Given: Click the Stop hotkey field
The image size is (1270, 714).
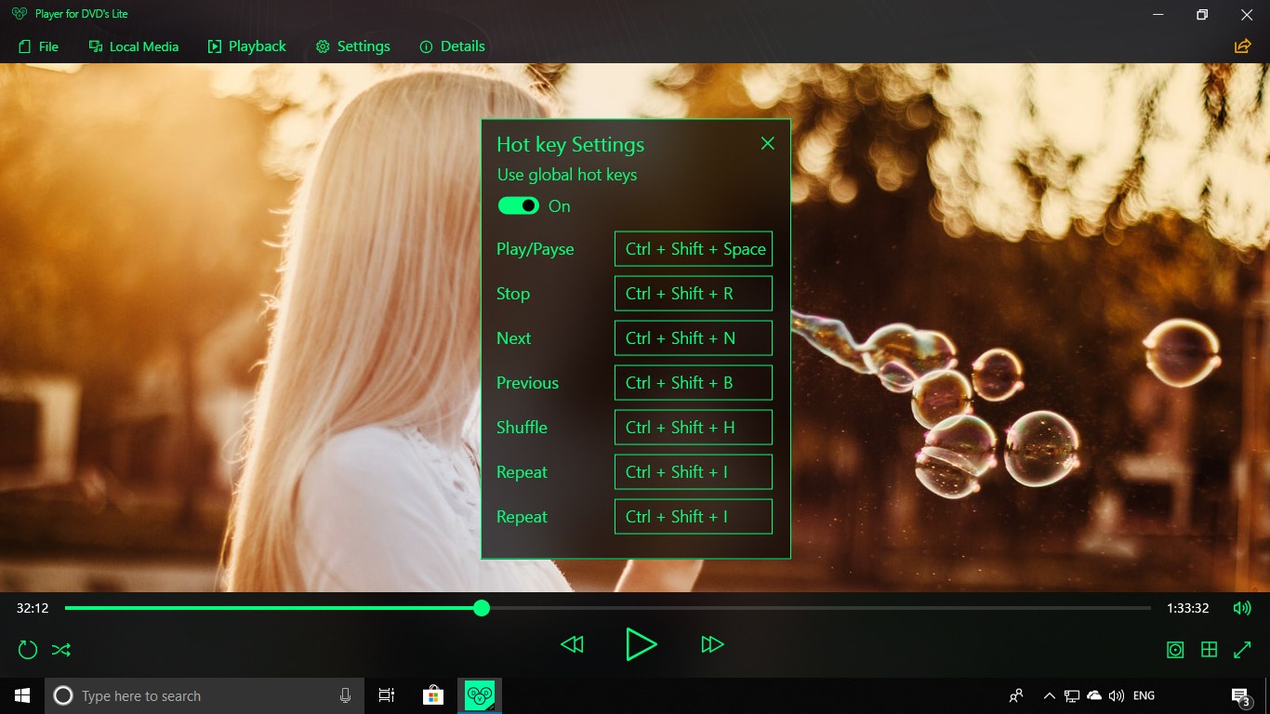Looking at the screenshot, I should [693, 293].
